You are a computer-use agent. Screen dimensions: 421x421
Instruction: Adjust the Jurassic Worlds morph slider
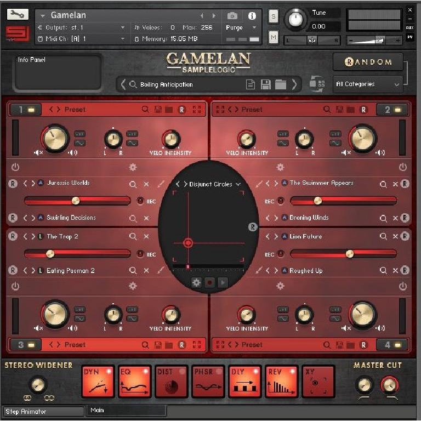pyautogui.click(x=77, y=201)
